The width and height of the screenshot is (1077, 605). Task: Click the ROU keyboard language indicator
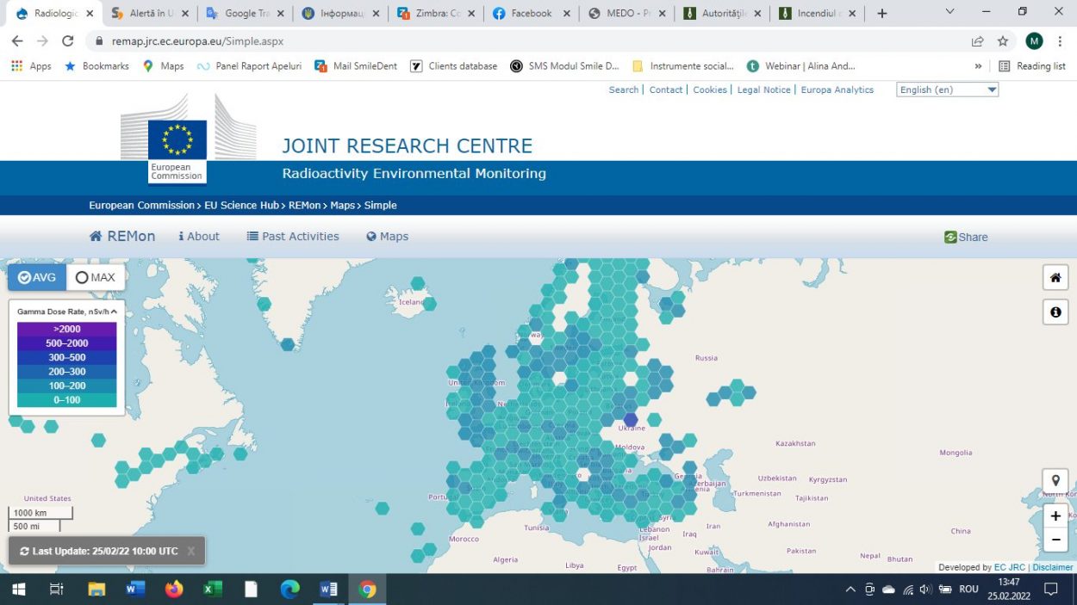click(x=968, y=590)
